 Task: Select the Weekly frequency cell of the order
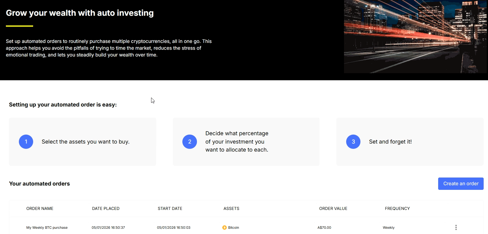pos(389,227)
